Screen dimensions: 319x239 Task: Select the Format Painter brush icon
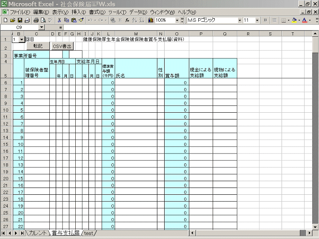(x=81, y=20)
